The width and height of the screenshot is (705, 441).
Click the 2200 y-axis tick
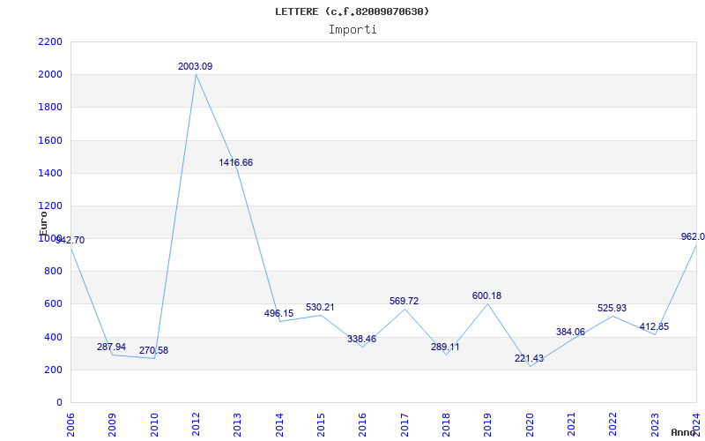click(50, 41)
